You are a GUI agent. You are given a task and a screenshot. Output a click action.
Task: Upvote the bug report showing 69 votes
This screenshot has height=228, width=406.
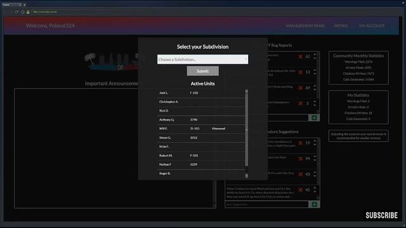coord(315,86)
